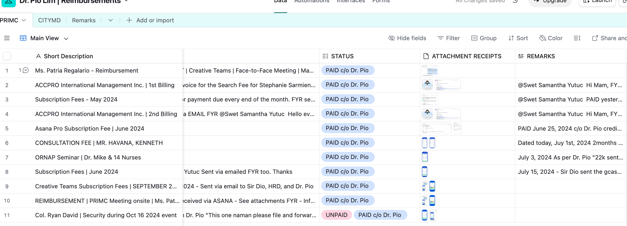Click the Hide fields button label
The height and width of the screenshot is (226, 627).
tap(411, 38)
